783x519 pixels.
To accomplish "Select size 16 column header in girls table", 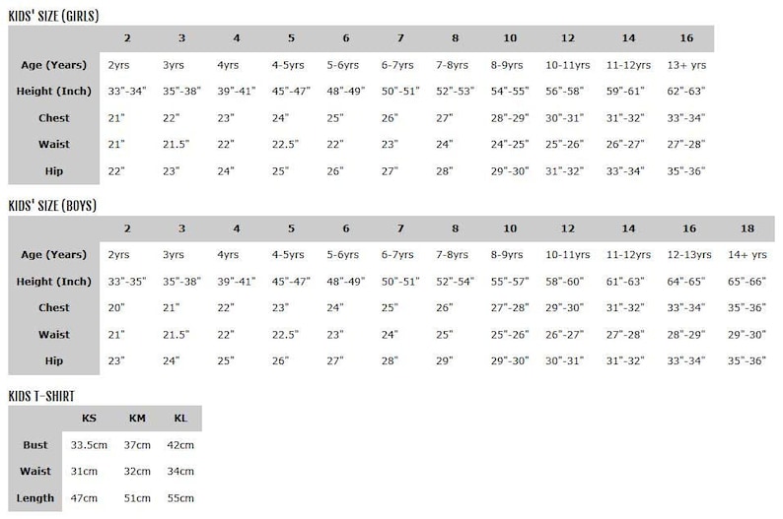I will click(686, 37).
